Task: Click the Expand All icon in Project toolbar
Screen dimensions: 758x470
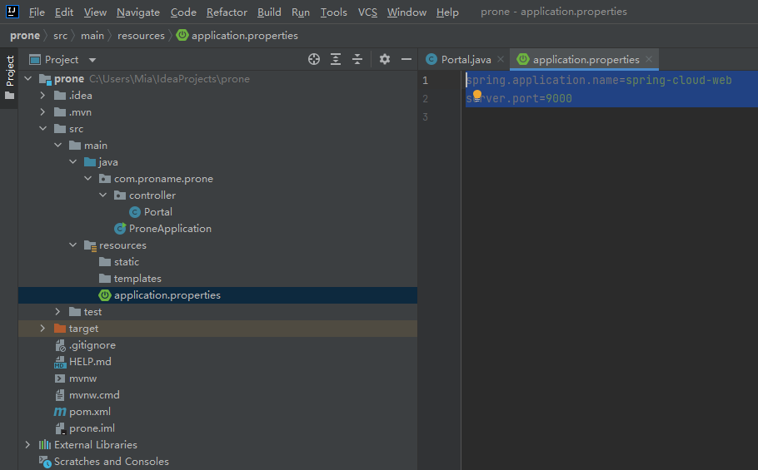Action: [x=336, y=59]
